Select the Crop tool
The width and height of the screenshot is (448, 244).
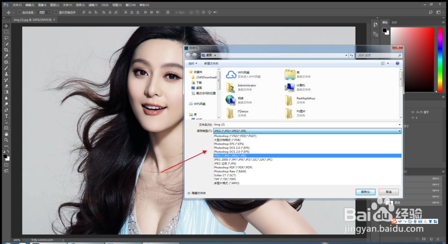[x=6, y=50]
